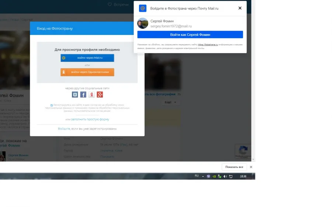Viewport: 332px width, 207px height.
Task: Click the large profile photo on the page
Action: [x=15, y=60]
